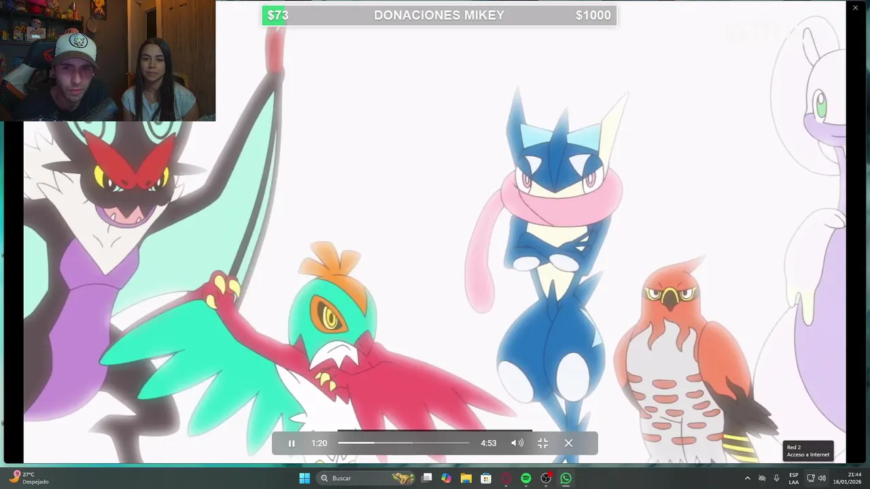Open the Windows Start menu
This screenshot has width=870, height=489.
[x=304, y=478]
